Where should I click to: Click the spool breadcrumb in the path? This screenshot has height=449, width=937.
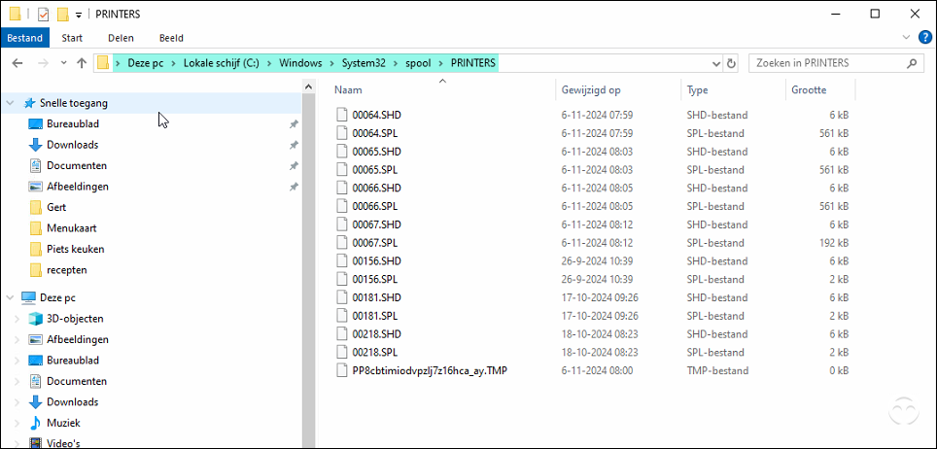pyautogui.click(x=418, y=63)
